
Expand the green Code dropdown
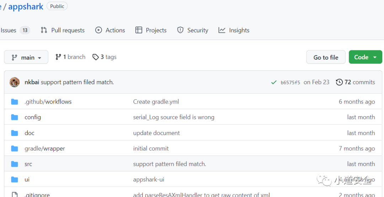coord(365,57)
